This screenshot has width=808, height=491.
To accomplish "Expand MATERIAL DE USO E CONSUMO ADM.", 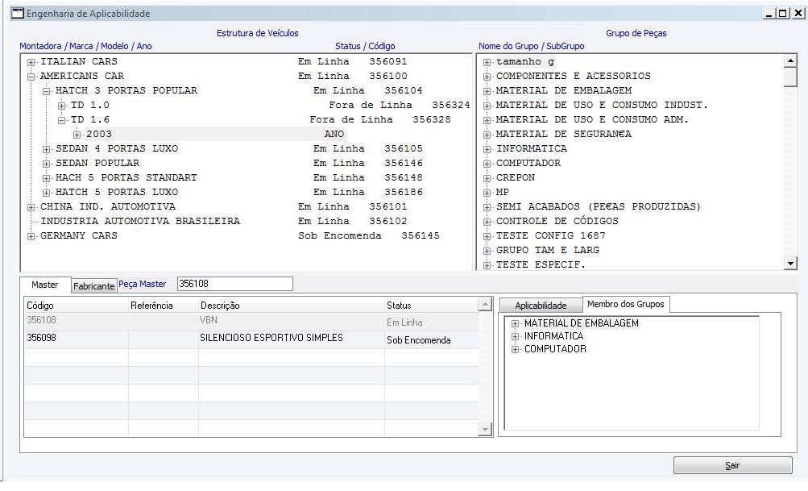I will pyautogui.click(x=487, y=120).
